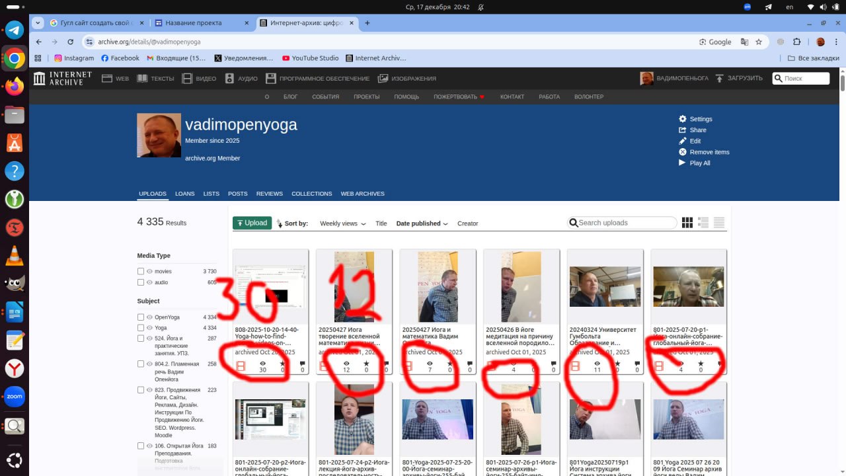Check the '823. Продвижения Йоги' subject checkbox

click(141, 390)
